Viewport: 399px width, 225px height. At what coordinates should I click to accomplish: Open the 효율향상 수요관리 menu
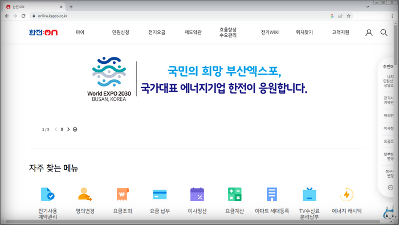[228, 32]
